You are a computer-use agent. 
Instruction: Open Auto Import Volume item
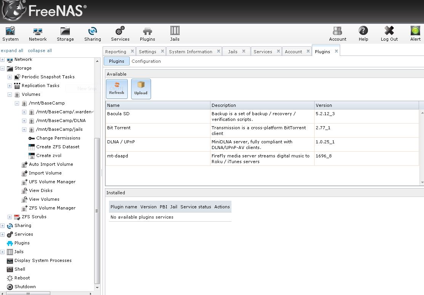[51, 164]
